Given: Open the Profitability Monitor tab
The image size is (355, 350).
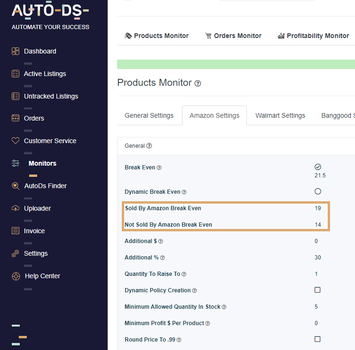Looking at the screenshot, I should pos(313,36).
